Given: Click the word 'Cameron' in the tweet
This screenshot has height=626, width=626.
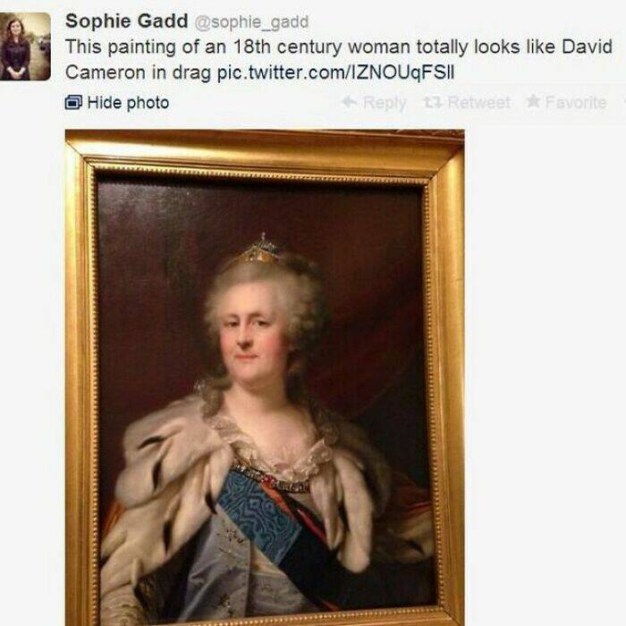Looking at the screenshot, I should [105, 73].
